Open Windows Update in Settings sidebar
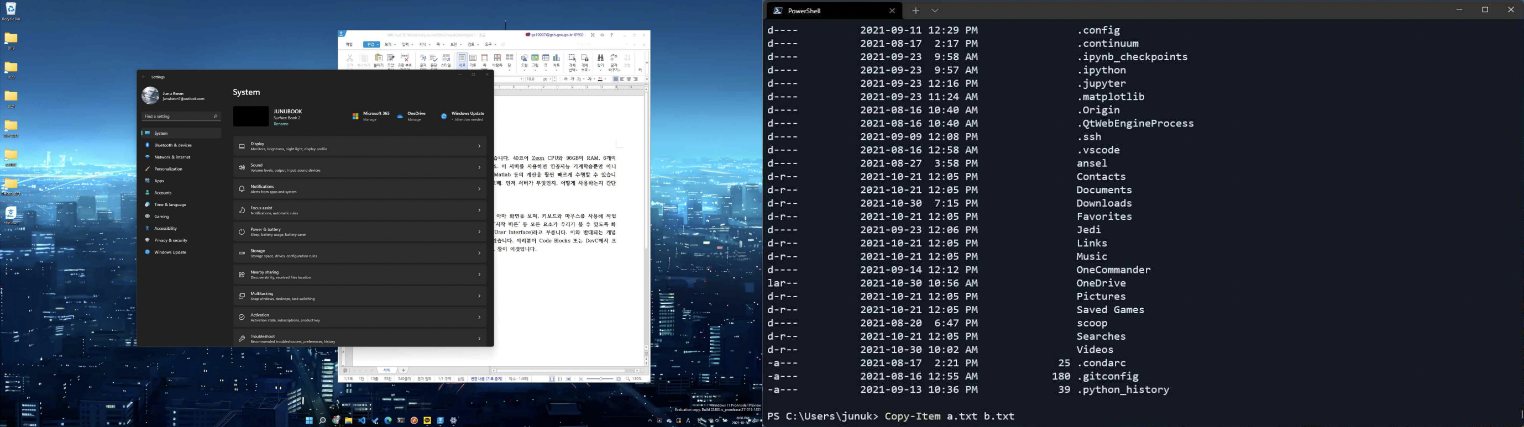Image resolution: width=1524 pixels, height=427 pixels. (x=181, y=252)
